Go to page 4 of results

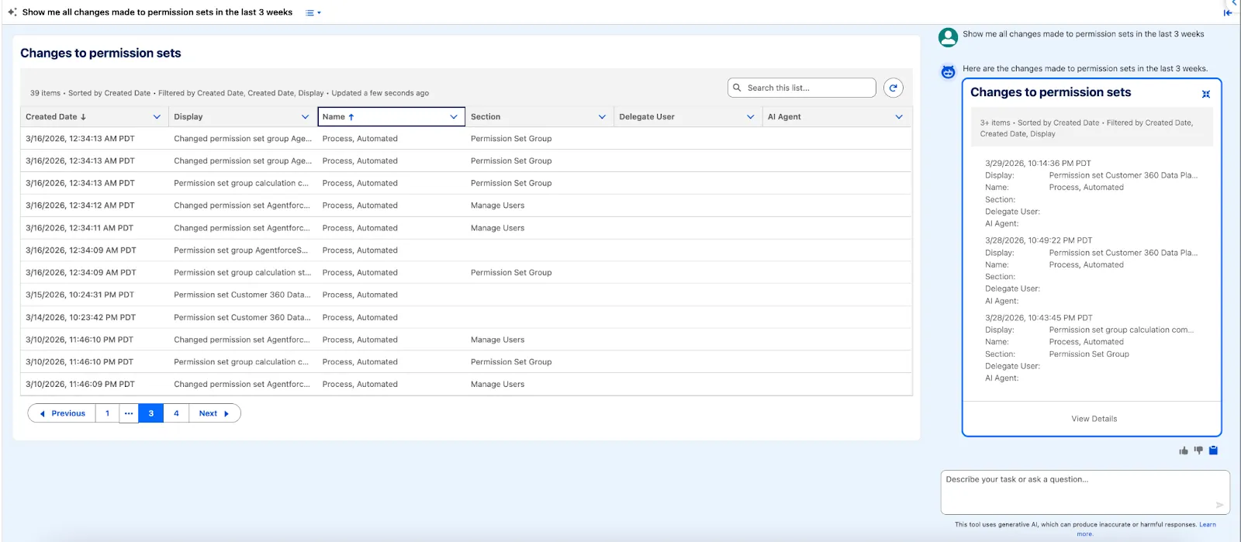[176, 413]
